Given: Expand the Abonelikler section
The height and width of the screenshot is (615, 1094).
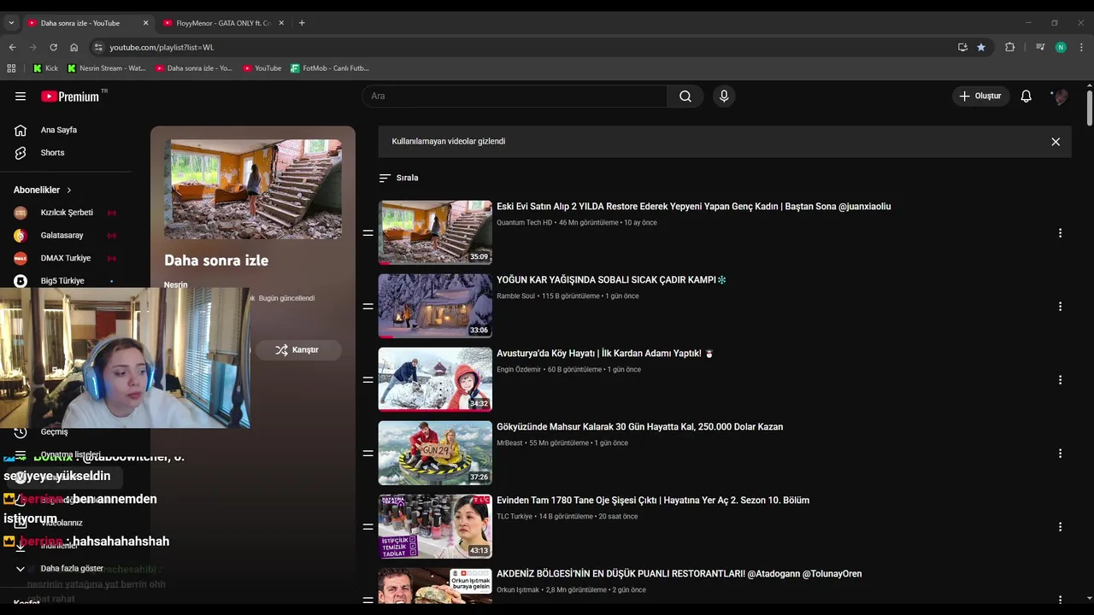Looking at the screenshot, I should (x=43, y=190).
